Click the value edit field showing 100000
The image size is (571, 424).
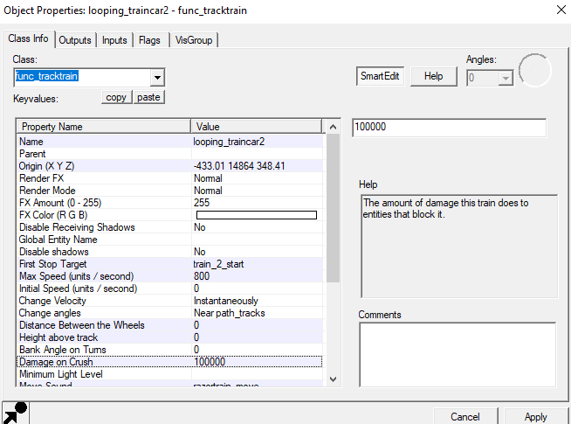point(450,128)
